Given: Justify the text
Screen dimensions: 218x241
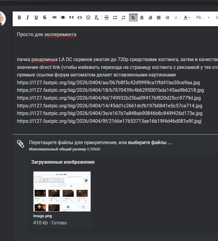Looking at the screenshot, I should pos(159,17).
